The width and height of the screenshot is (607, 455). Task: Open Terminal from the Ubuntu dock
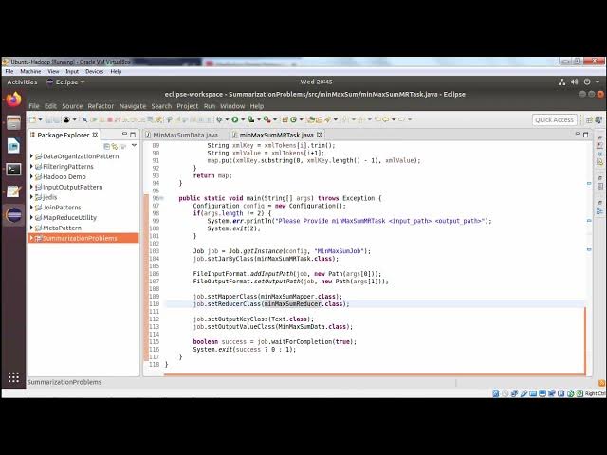click(x=13, y=169)
